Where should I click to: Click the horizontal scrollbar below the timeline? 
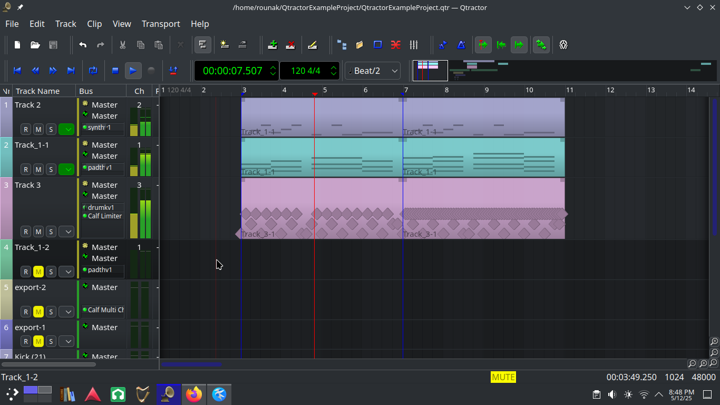[x=191, y=364]
